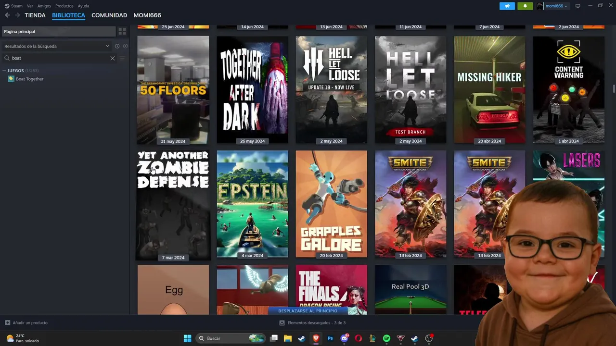The width and height of the screenshot is (616, 346).
Task: Open downloads icon in bottom bar
Action: [x=282, y=323]
